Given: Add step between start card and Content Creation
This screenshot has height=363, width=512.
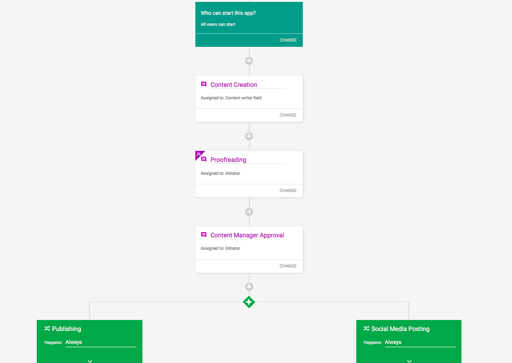Looking at the screenshot, I should pos(249,61).
